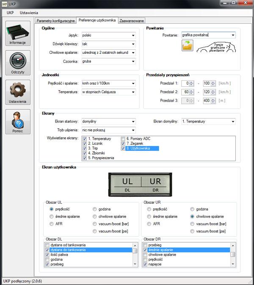Open the Pomoc help section
254x285 pixels.
[x=18, y=122]
